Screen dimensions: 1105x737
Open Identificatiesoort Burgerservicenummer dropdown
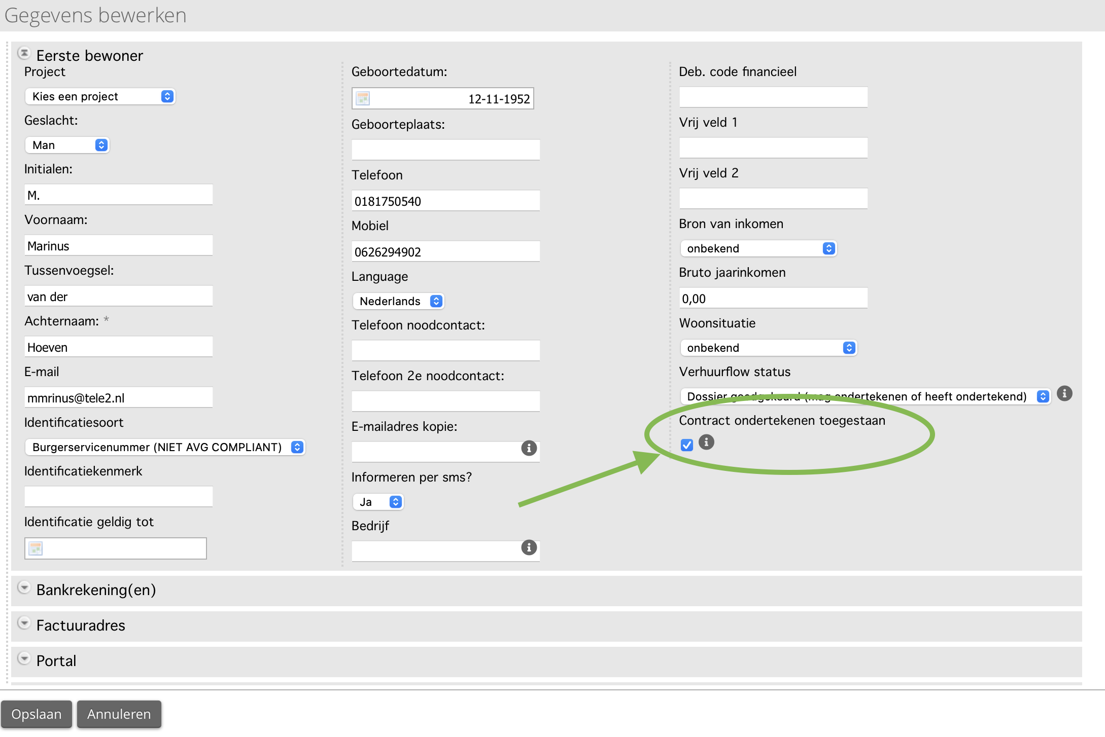point(164,447)
